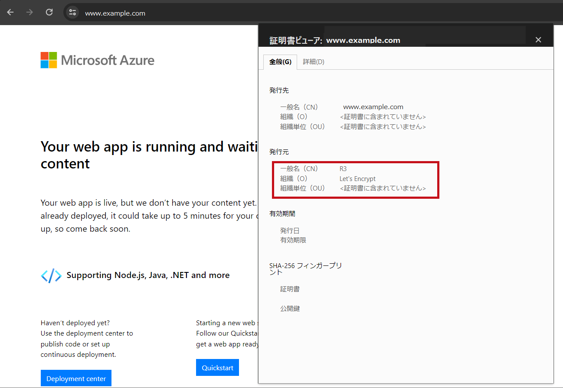
Task: Click the certificate viewer title www.example.com
Action: click(x=363, y=40)
